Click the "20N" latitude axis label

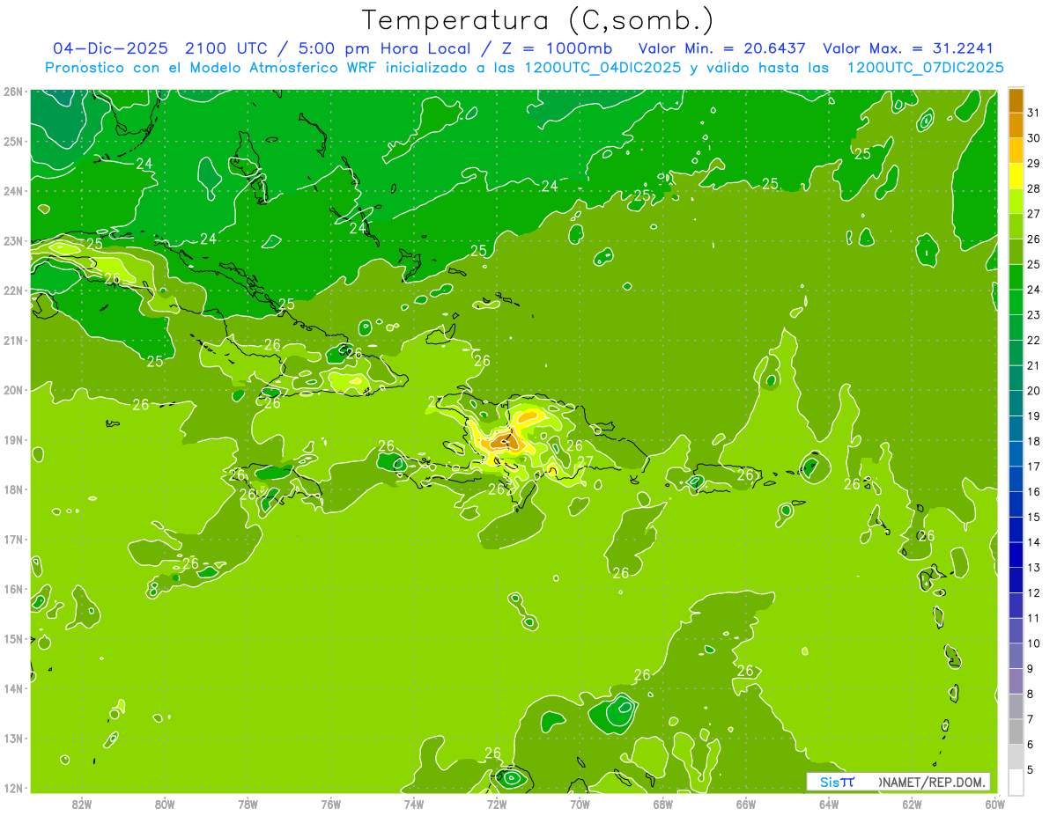(12, 390)
